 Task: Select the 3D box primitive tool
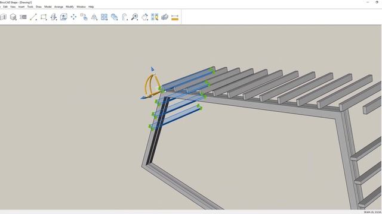point(13,17)
